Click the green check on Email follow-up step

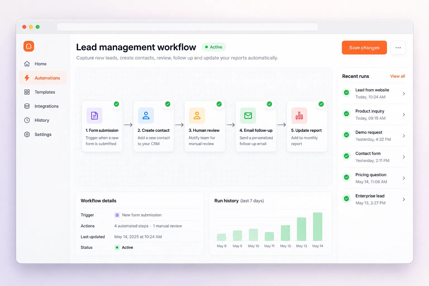[x=270, y=104]
